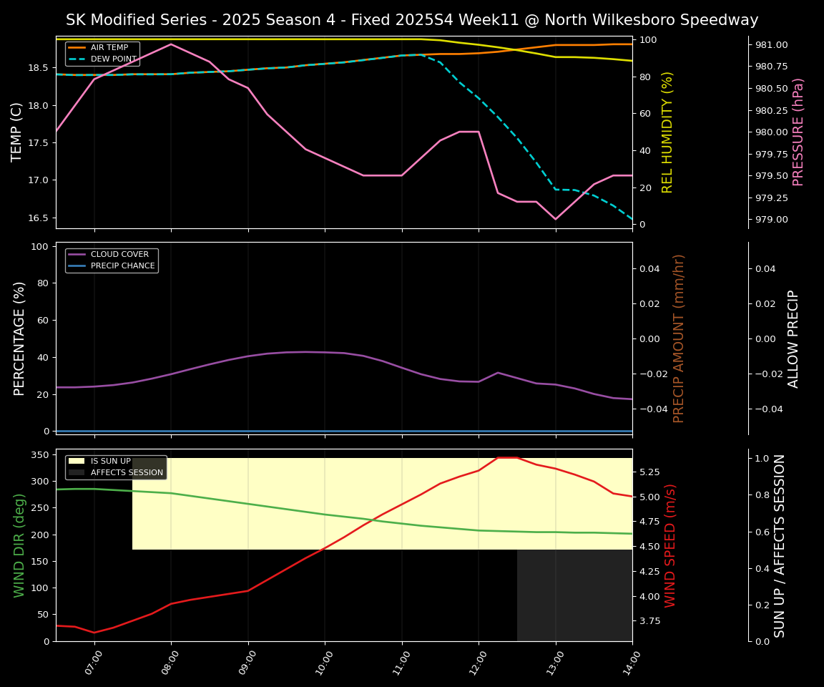Click the IS SUN UP legend swatch

pyautogui.click(x=77, y=462)
